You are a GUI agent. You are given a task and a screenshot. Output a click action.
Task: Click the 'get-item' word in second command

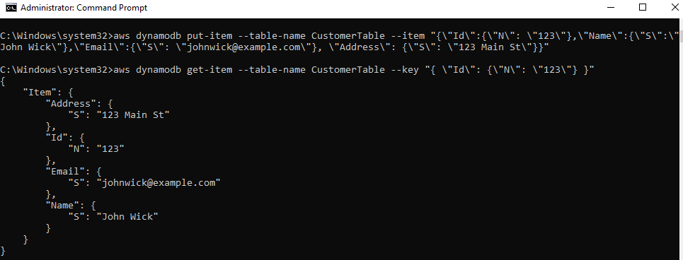click(210, 69)
